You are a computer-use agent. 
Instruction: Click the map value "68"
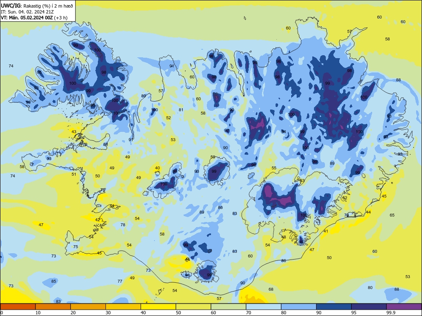tap(271, 289)
